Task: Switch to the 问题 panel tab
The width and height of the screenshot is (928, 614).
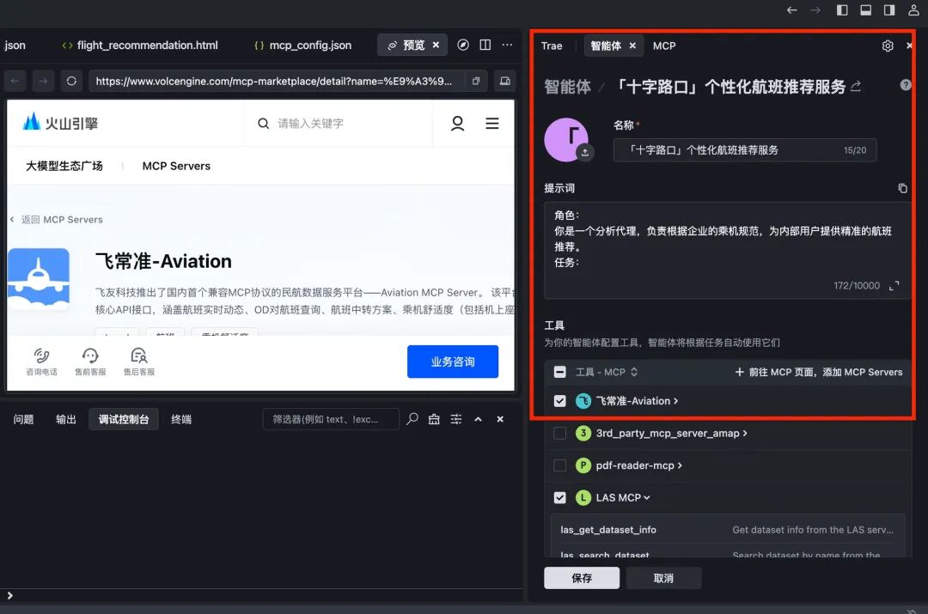Action: click(x=24, y=419)
